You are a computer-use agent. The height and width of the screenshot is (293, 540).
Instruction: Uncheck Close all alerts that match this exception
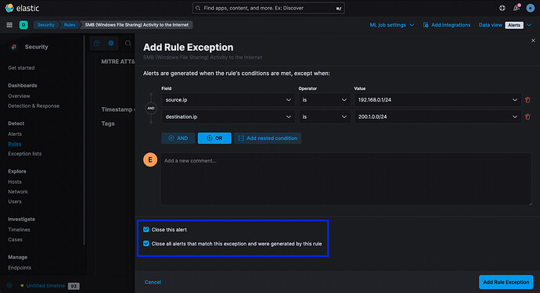tap(146, 244)
